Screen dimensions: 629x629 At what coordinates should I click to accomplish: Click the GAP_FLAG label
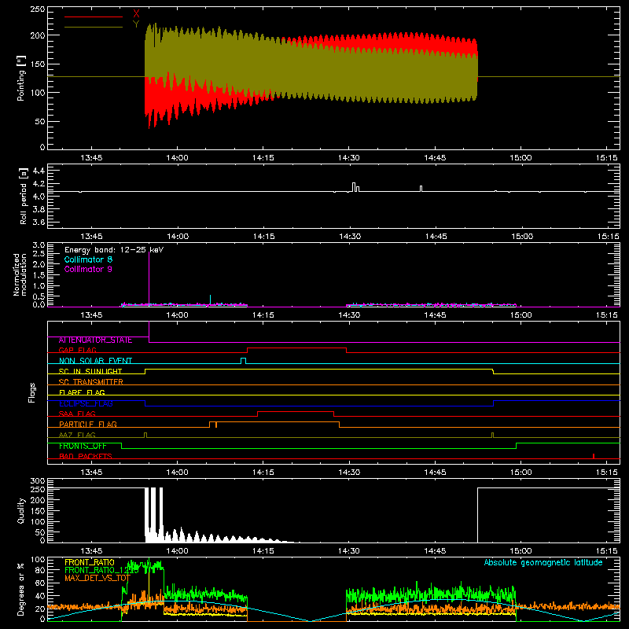pyautogui.click(x=77, y=350)
